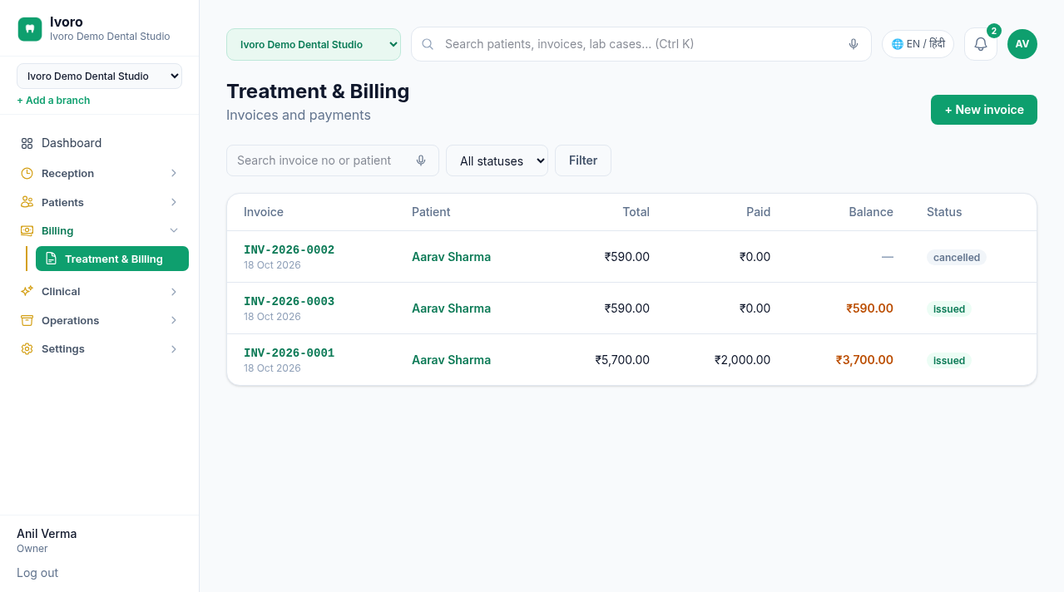1064x592 pixels.
Task: Click the global search magnifier icon
Action: point(428,44)
